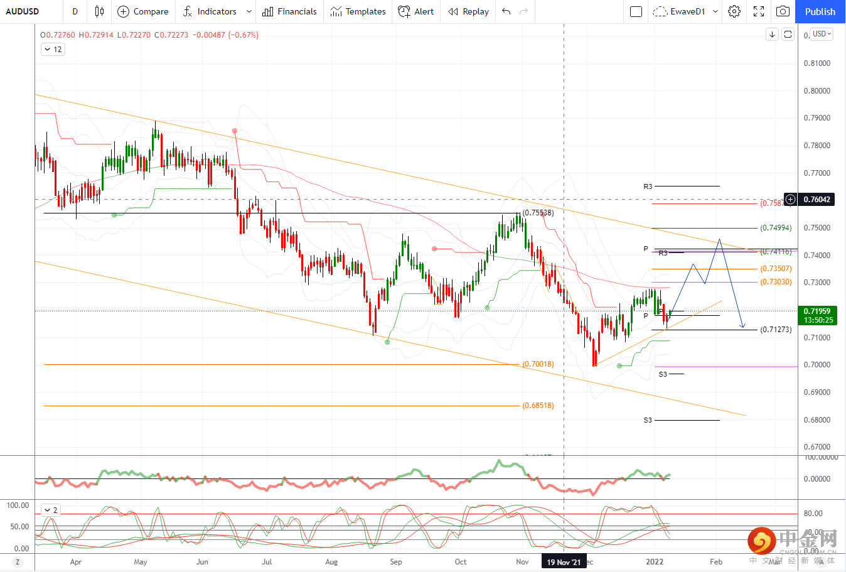
Task: Redo the last undone action
Action: click(523, 11)
